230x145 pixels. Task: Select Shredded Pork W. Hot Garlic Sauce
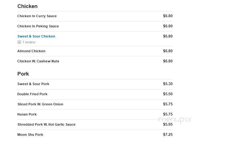tap(46, 124)
